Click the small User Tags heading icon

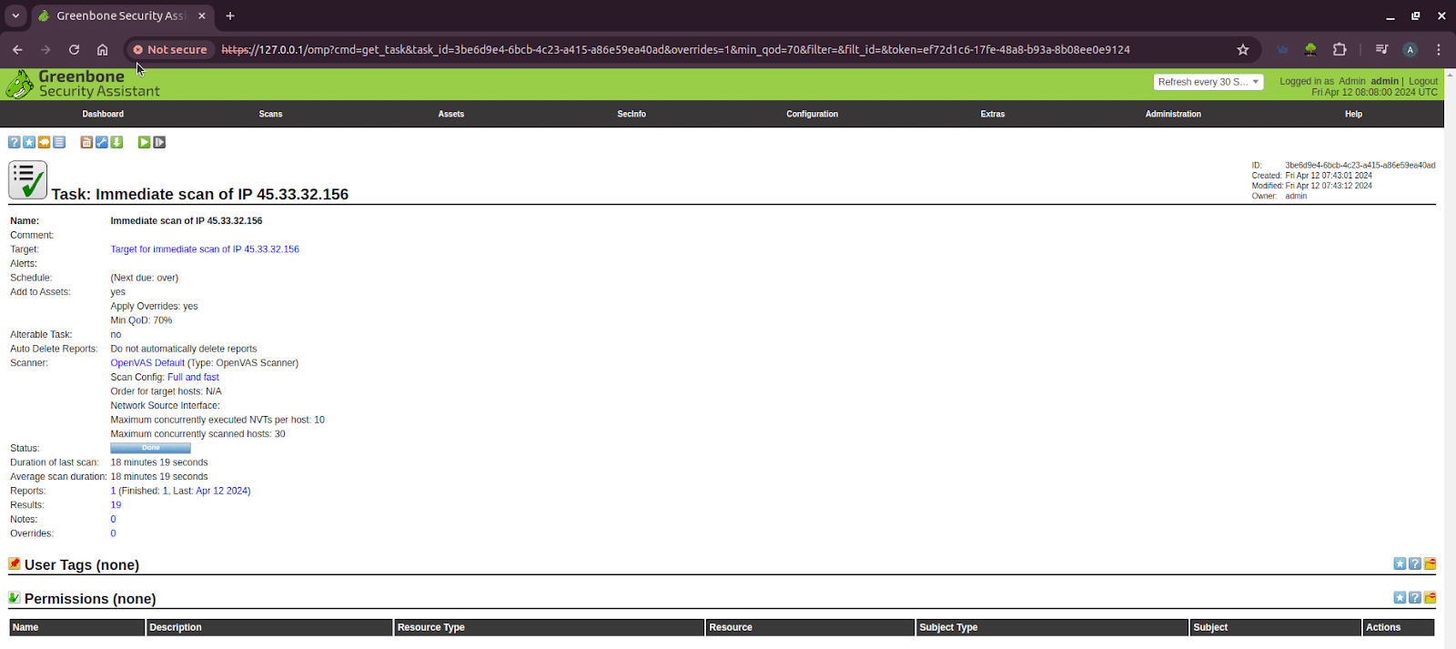tap(15, 563)
